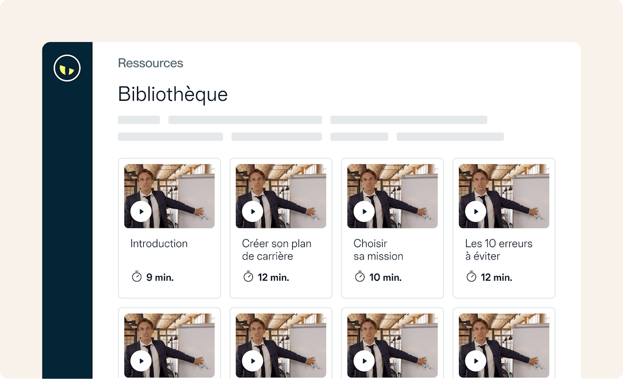Play the second video in the second row
Image resolution: width=623 pixels, height=379 pixels.
pos(253,361)
